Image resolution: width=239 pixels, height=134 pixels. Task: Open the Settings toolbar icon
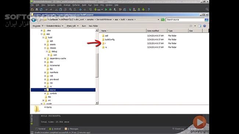point(120,10)
